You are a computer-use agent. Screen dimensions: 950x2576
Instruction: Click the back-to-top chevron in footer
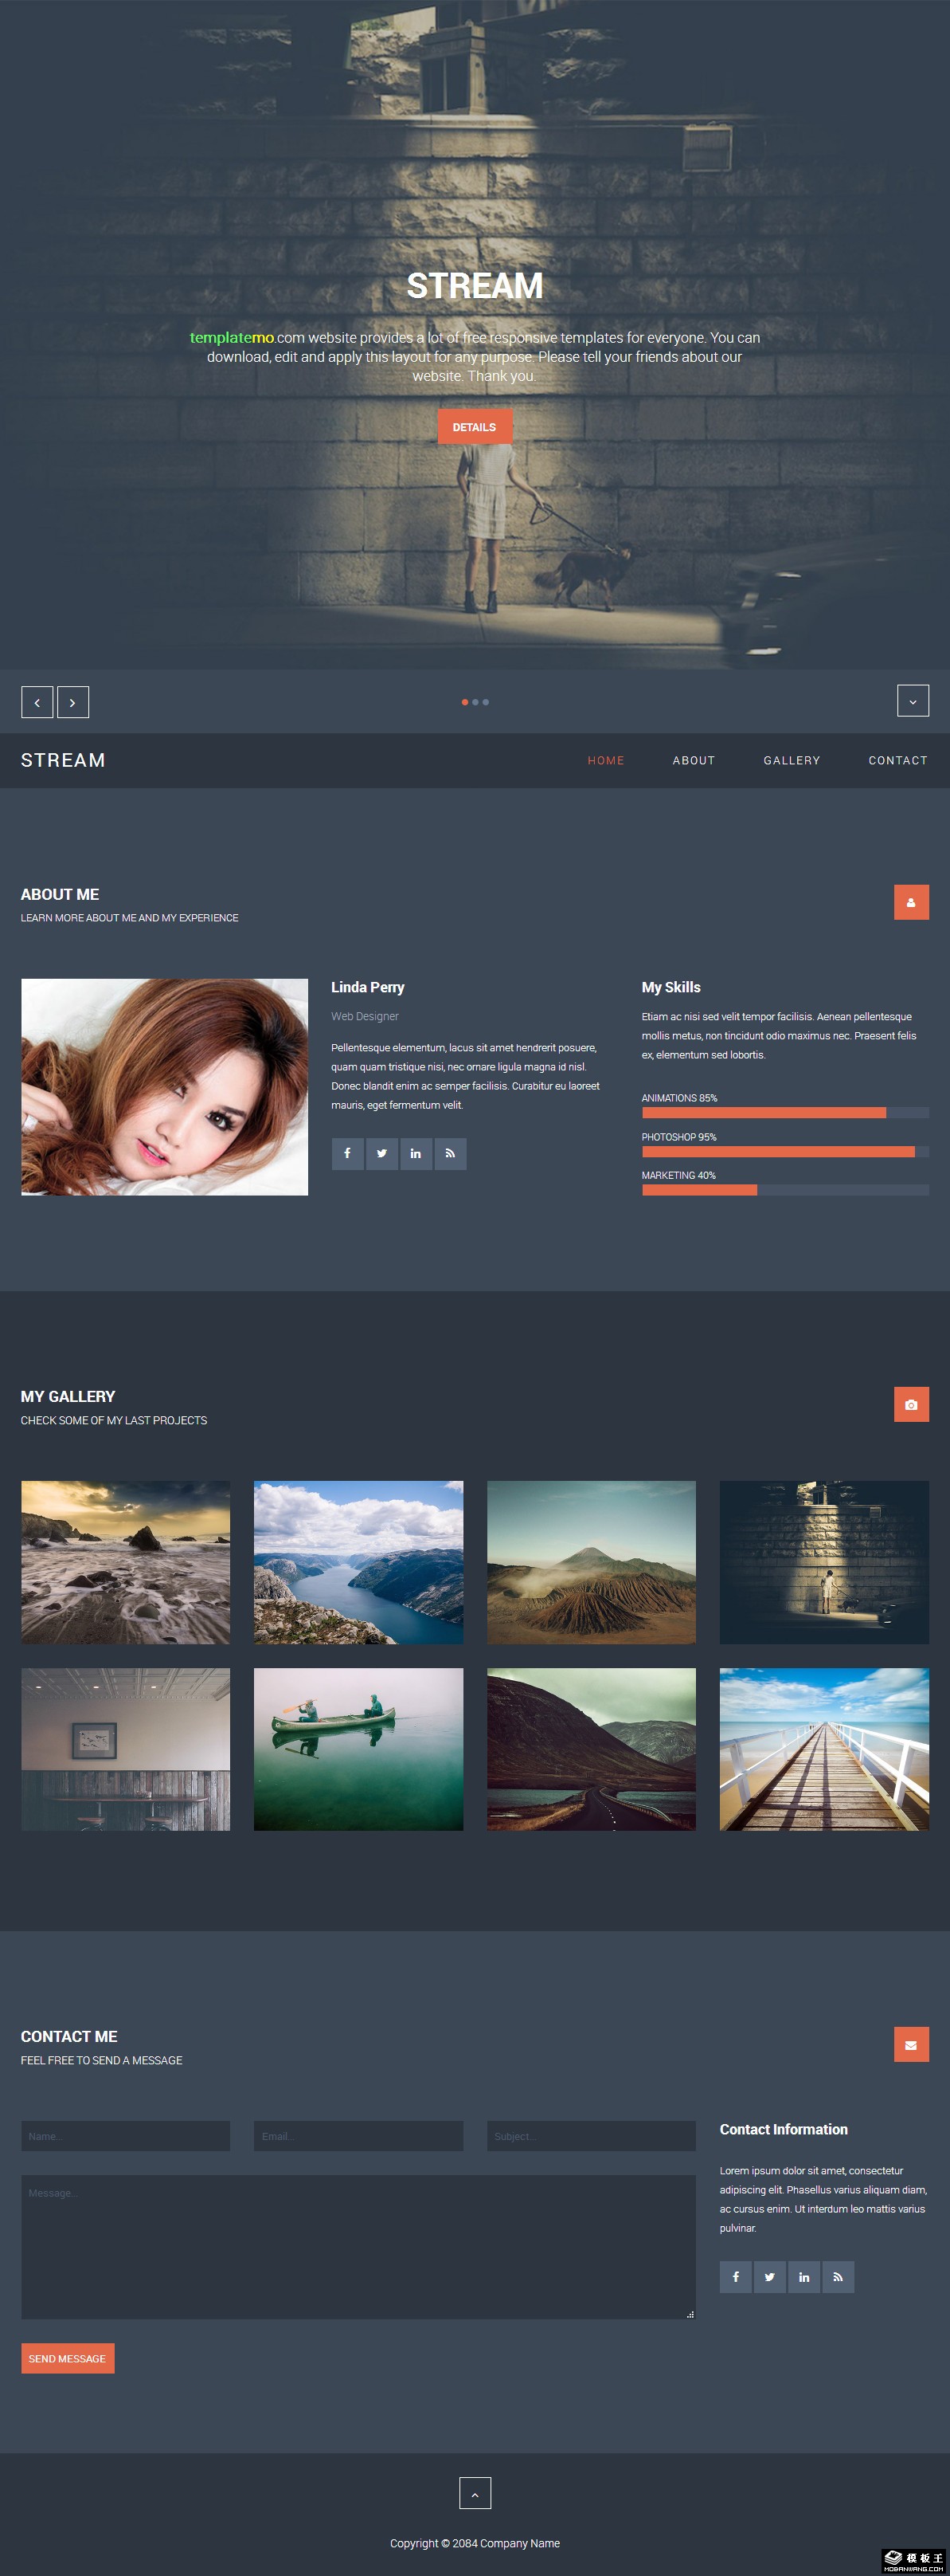[x=475, y=2493]
